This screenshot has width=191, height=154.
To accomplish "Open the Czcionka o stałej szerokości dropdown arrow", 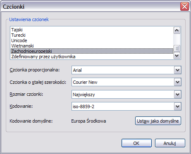I will (177, 82).
